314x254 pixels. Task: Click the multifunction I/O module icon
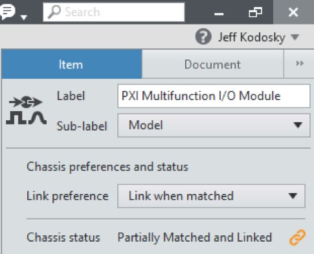[26, 110]
